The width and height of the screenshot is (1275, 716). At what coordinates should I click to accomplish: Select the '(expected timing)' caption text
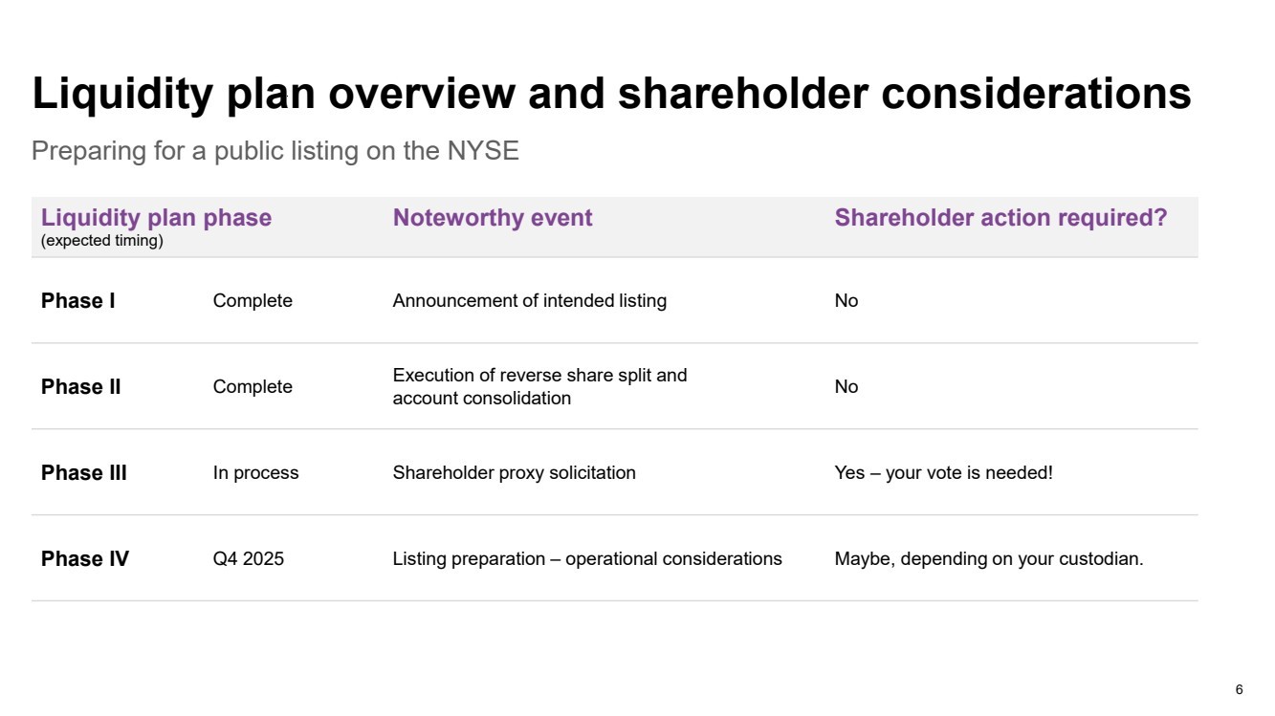102,241
